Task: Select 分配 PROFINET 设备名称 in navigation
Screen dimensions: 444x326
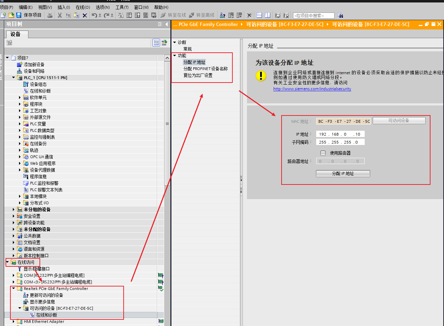Action: click(206, 69)
